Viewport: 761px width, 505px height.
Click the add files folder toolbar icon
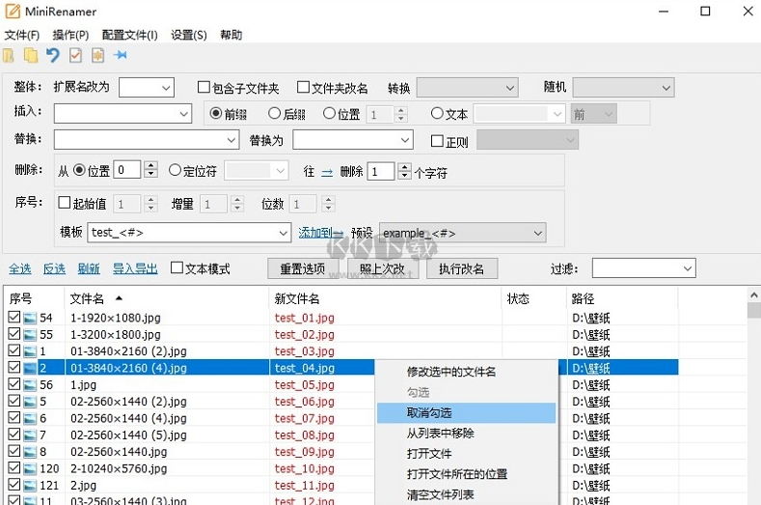click(9, 55)
